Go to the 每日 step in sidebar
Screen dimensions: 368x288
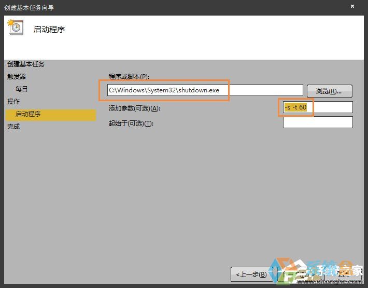click(22, 89)
